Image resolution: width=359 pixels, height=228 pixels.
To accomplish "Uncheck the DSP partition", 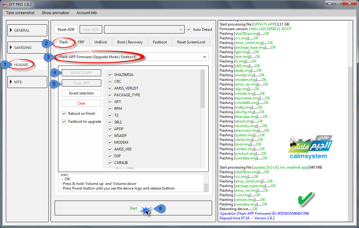I will pos(110,156).
